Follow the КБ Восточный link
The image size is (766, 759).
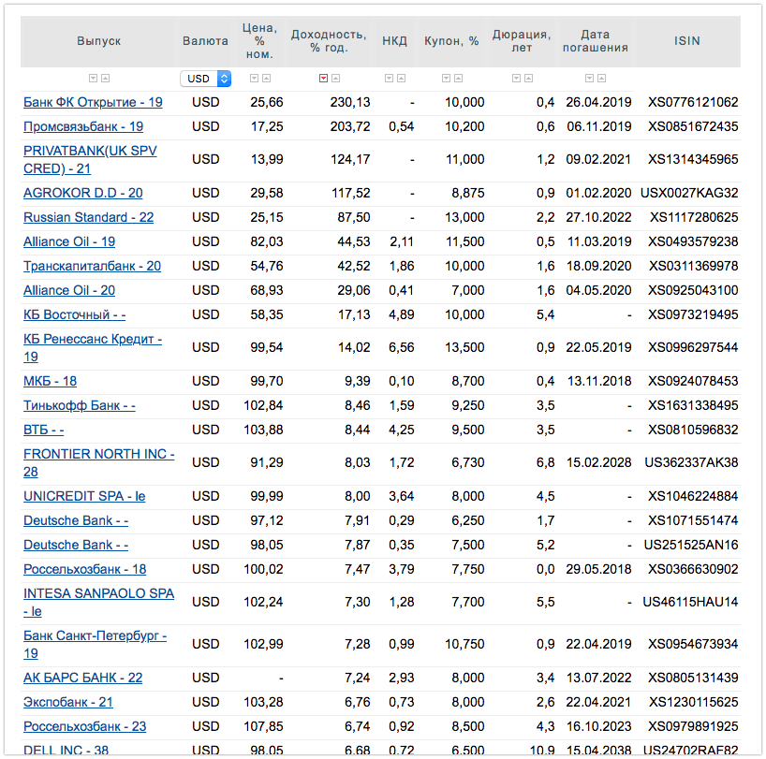coord(74,315)
